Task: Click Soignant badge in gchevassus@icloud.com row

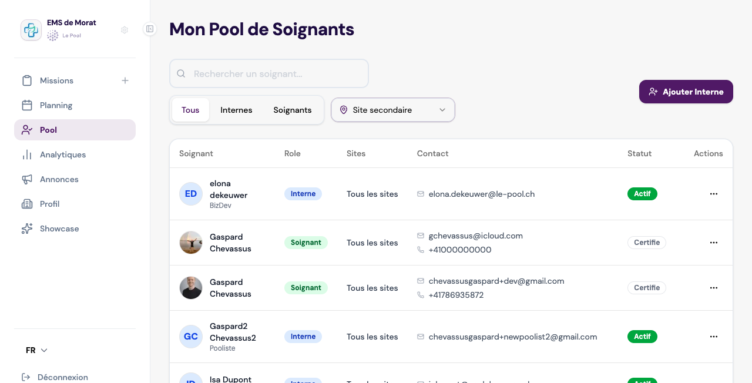Action: [306, 243]
